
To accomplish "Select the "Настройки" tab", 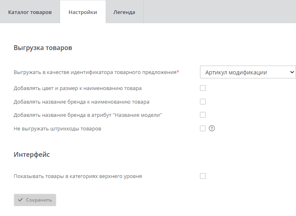I will click(x=83, y=12).
